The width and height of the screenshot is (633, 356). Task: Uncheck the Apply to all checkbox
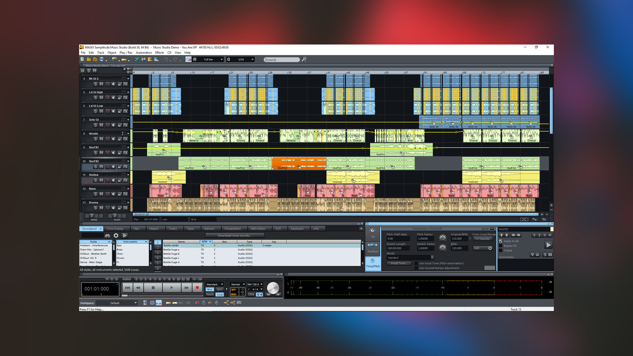pos(501,241)
